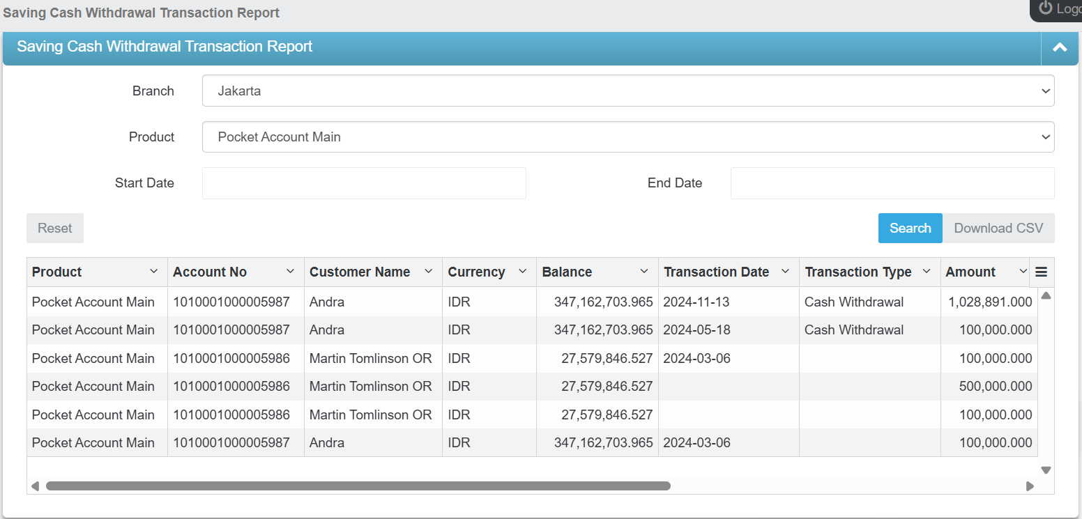Click the Start Date input field

[364, 183]
